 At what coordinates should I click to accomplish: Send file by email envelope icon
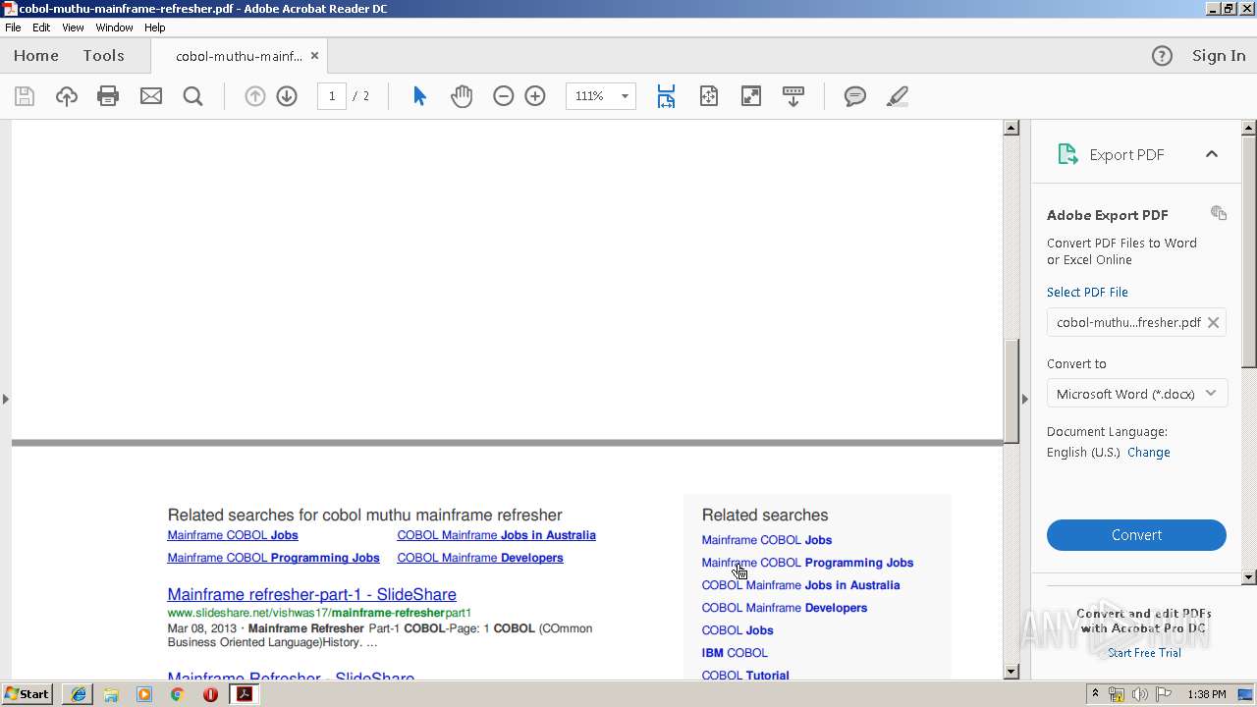pyautogui.click(x=151, y=96)
